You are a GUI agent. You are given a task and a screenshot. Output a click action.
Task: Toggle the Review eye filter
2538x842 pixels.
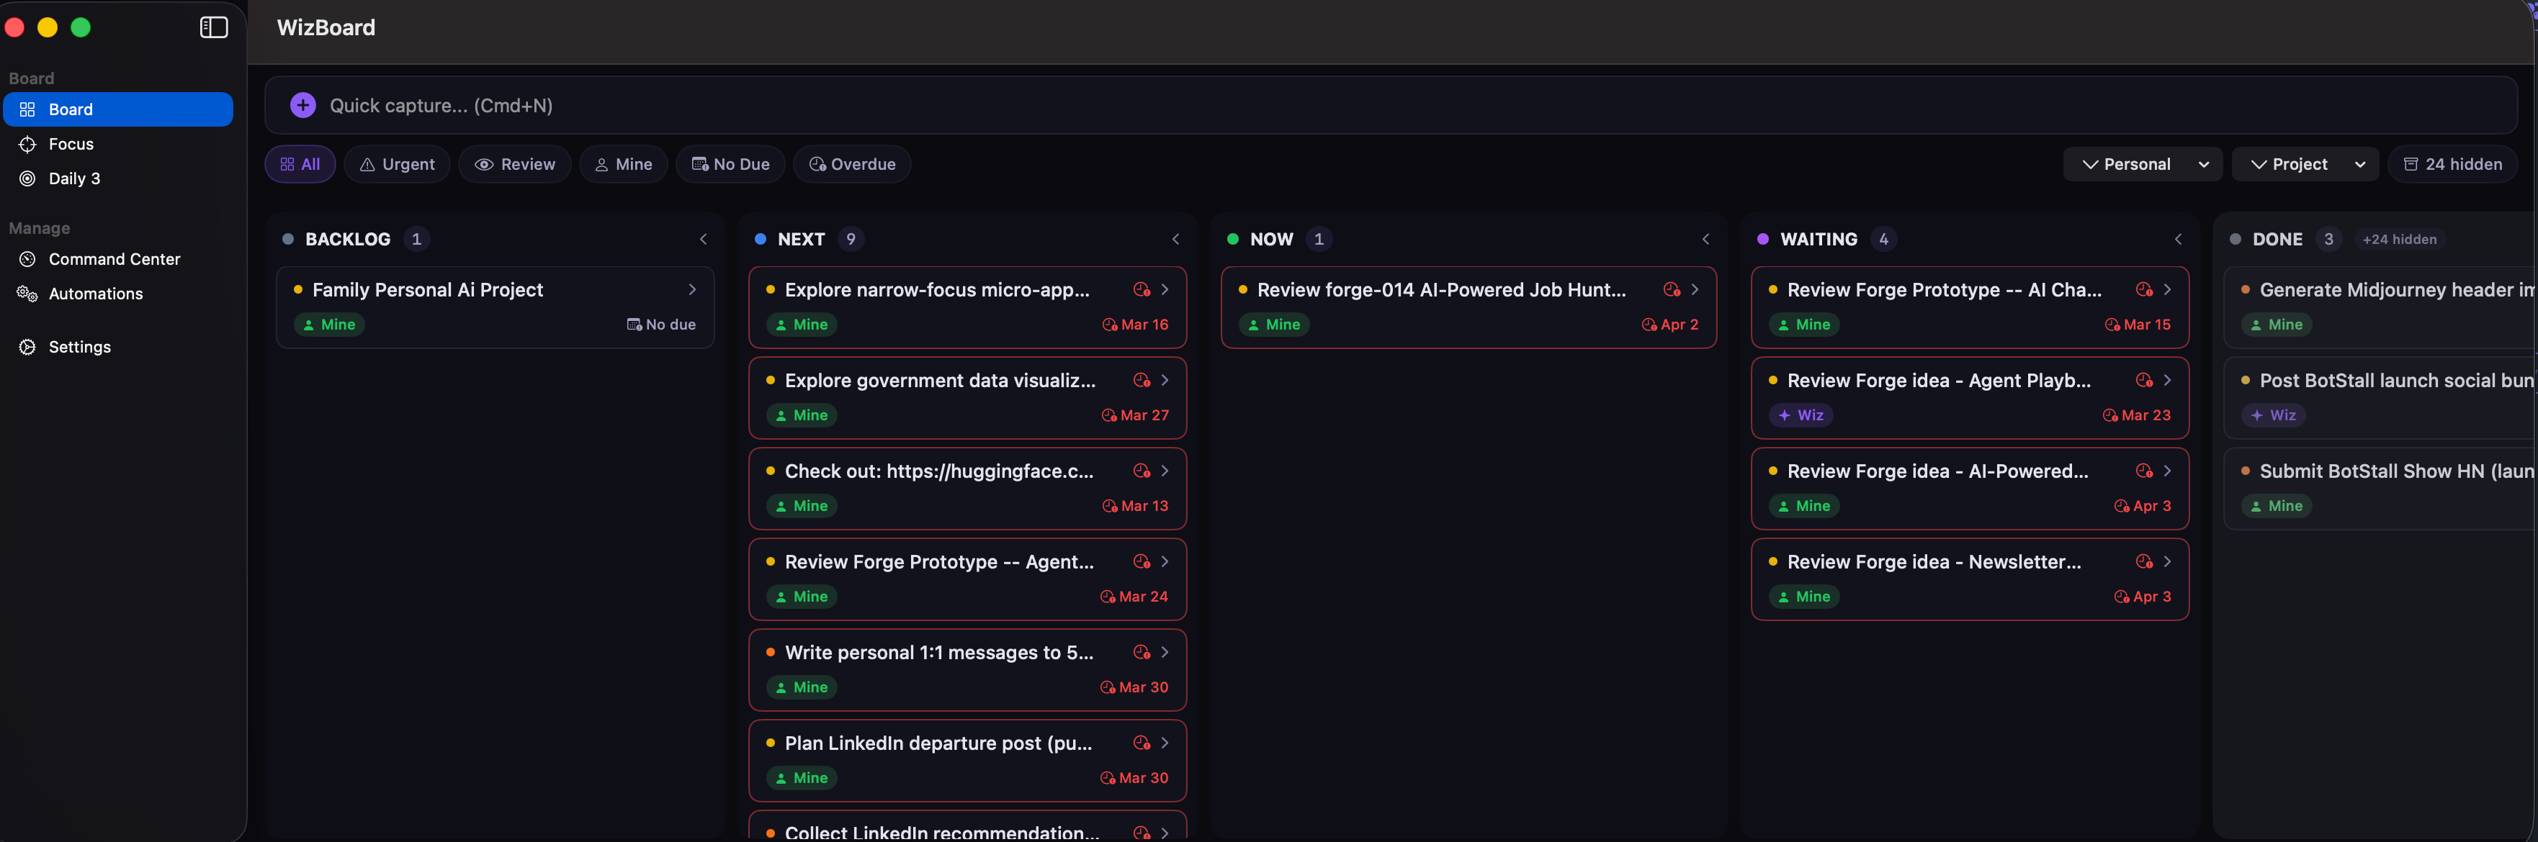pos(514,165)
